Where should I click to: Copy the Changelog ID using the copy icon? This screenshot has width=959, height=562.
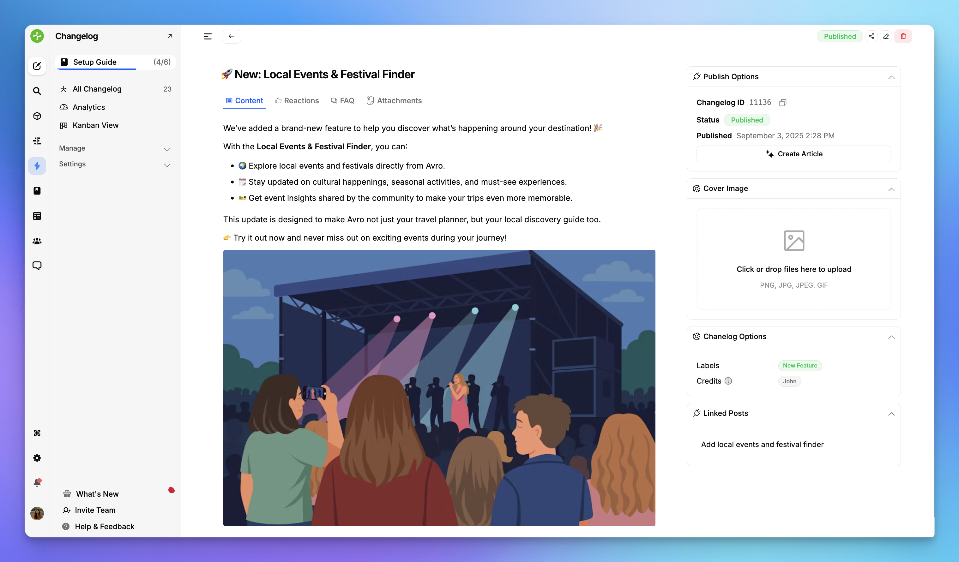pos(783,102)
